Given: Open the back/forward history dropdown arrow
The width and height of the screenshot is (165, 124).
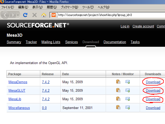Looking at the screenshot, I should (18, 15).
